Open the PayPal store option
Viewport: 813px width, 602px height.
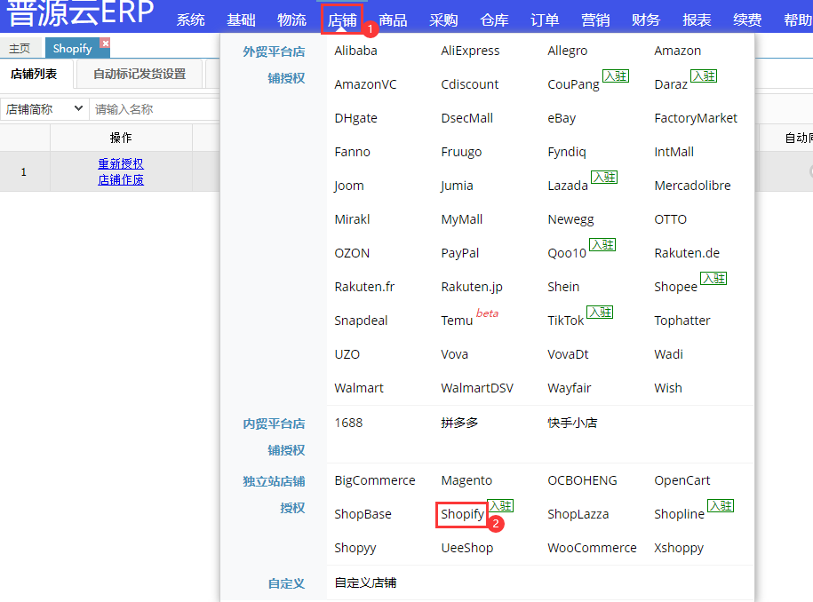pos(460,253)
